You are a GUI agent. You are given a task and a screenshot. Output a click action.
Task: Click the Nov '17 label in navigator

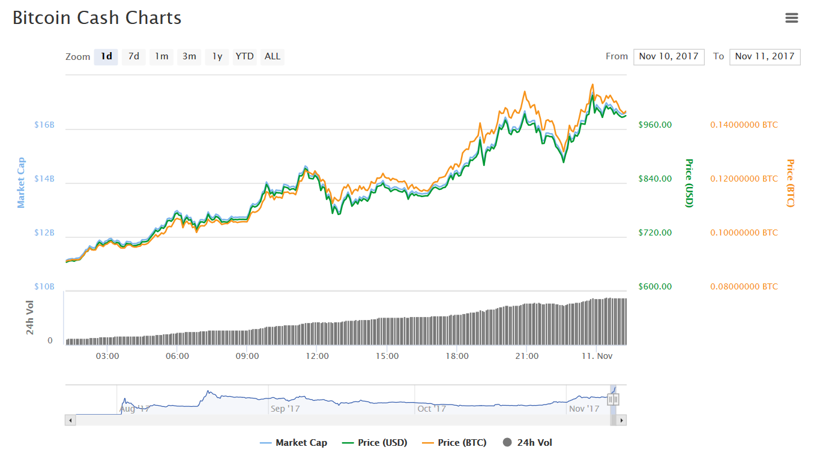pyautogui.click(x=584, y=409)
